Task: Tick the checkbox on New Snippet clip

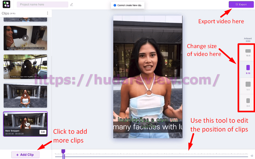Action: 6,114
